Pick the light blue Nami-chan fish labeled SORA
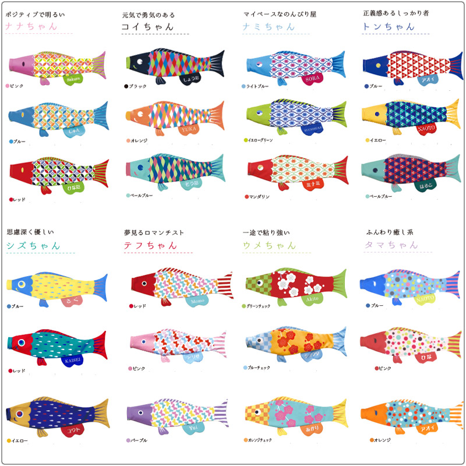 point(296,68)
